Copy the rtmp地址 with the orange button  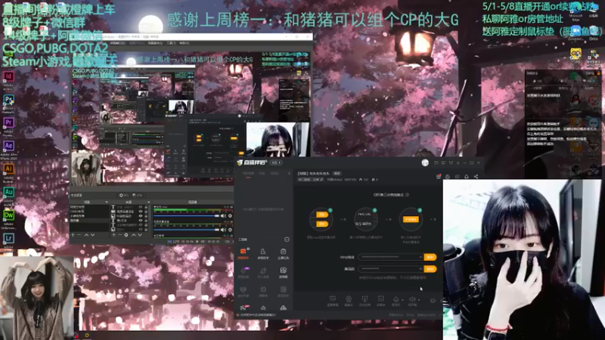[430, 257]
